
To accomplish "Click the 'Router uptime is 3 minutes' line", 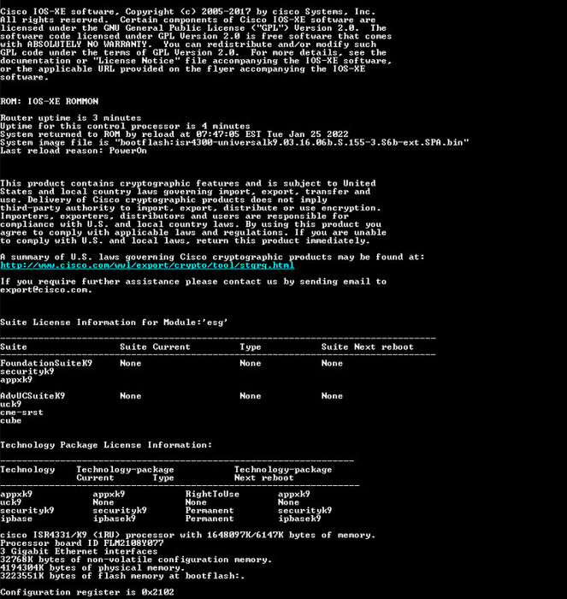I will (71, 118).
